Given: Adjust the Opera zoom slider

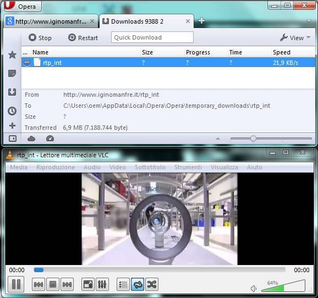Looking at the screenshot, I should pos(253,139).
